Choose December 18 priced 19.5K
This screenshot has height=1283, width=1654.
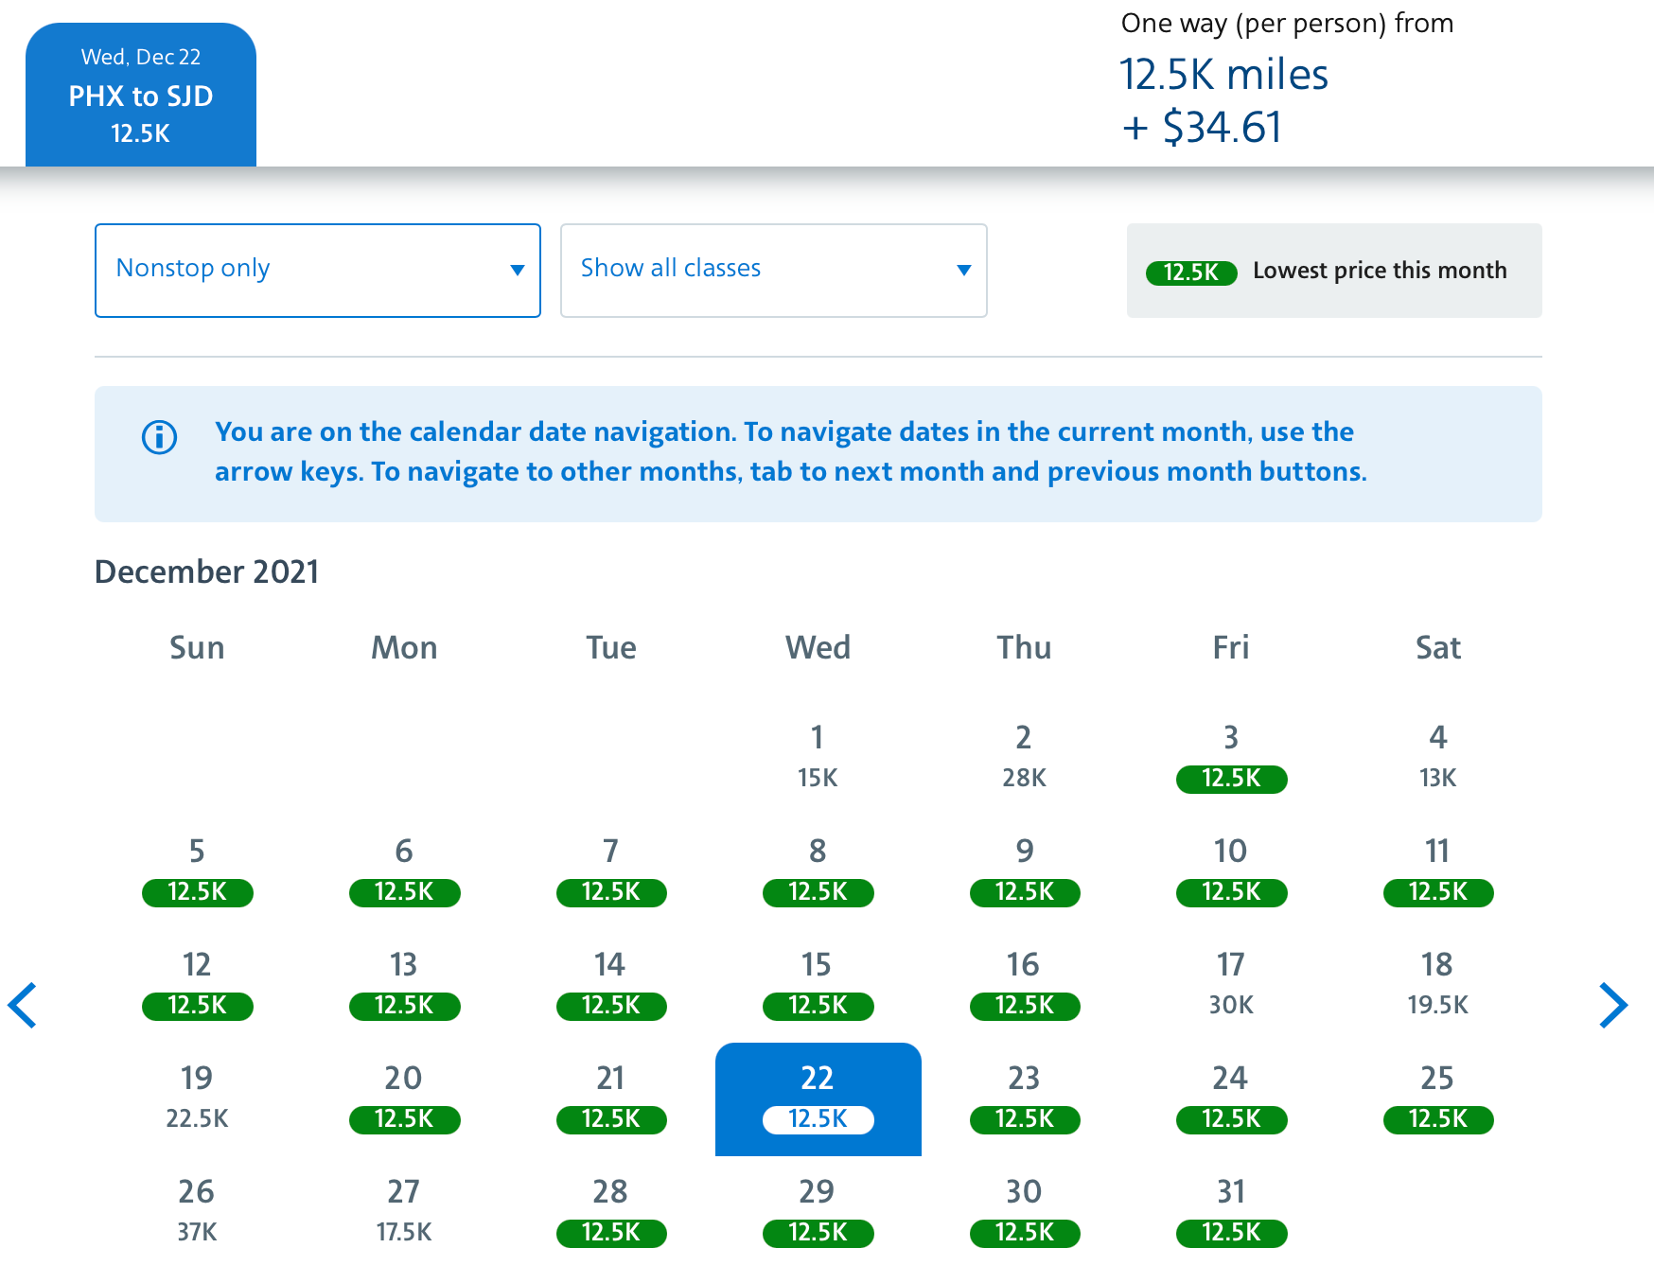1437,984
